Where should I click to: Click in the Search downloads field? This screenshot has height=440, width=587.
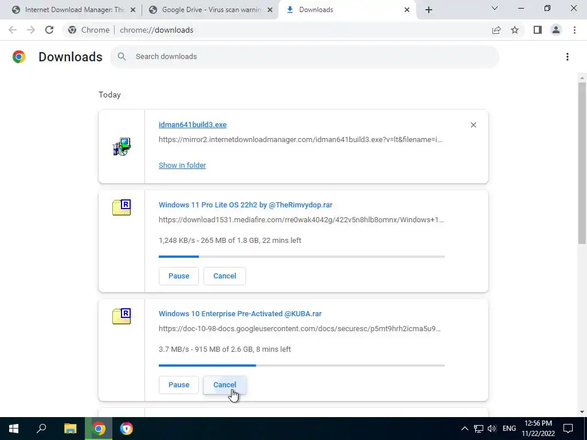[x=304, y=57]
